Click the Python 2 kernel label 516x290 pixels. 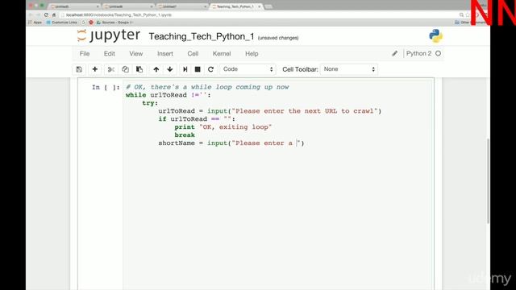click(418, 53)
